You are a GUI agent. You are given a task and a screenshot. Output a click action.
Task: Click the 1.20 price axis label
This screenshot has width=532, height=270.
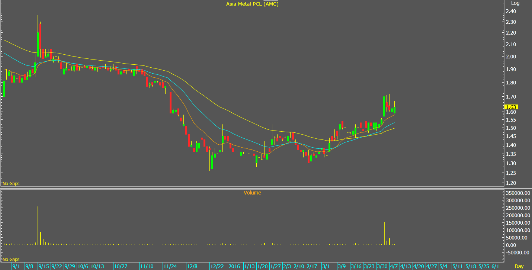coord(511,183)
